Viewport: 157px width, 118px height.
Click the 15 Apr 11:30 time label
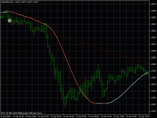(106, 116)
